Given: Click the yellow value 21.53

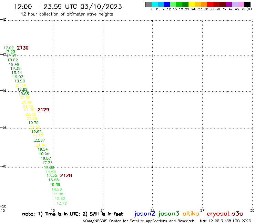Looking at the screenshot, I should [35, 127].
